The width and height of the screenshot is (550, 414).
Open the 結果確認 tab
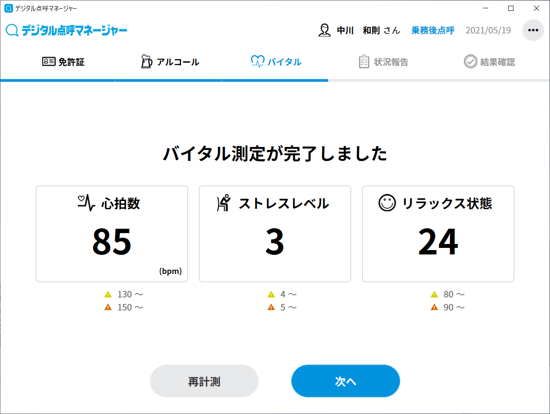(497, 62)
